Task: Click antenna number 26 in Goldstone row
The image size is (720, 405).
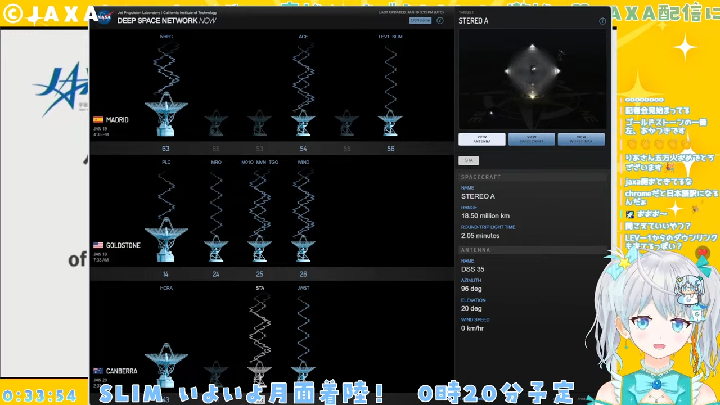Action: coord(303,274)
